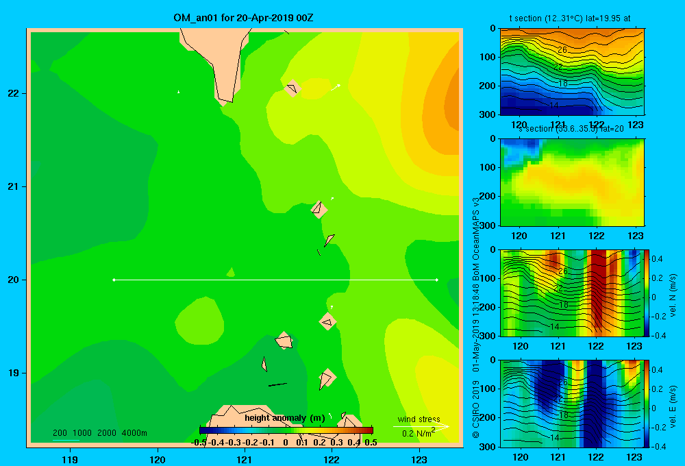Screen dimensions: 685x466
Task: Click longitude label 119 below the main map
Action: 70,459
